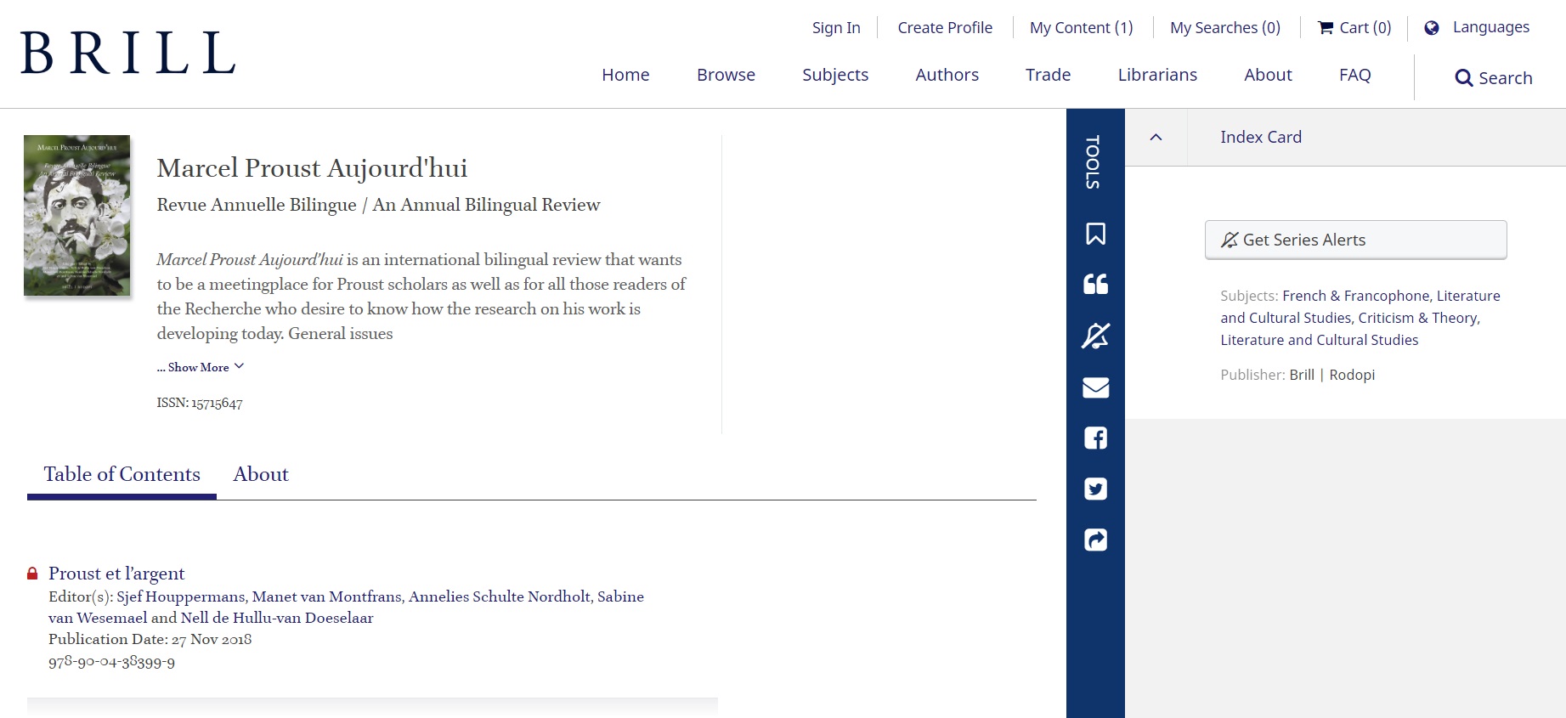Viewport: 1566px width, 718px height.
Task: Click editor Manet van Montfrans link
Action: point(326,596)
